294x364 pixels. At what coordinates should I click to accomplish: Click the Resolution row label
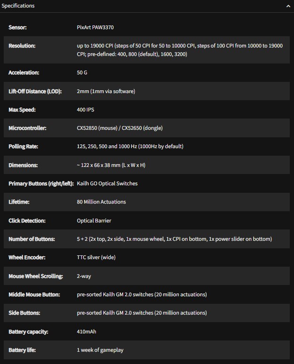click(x=22, y=46)
